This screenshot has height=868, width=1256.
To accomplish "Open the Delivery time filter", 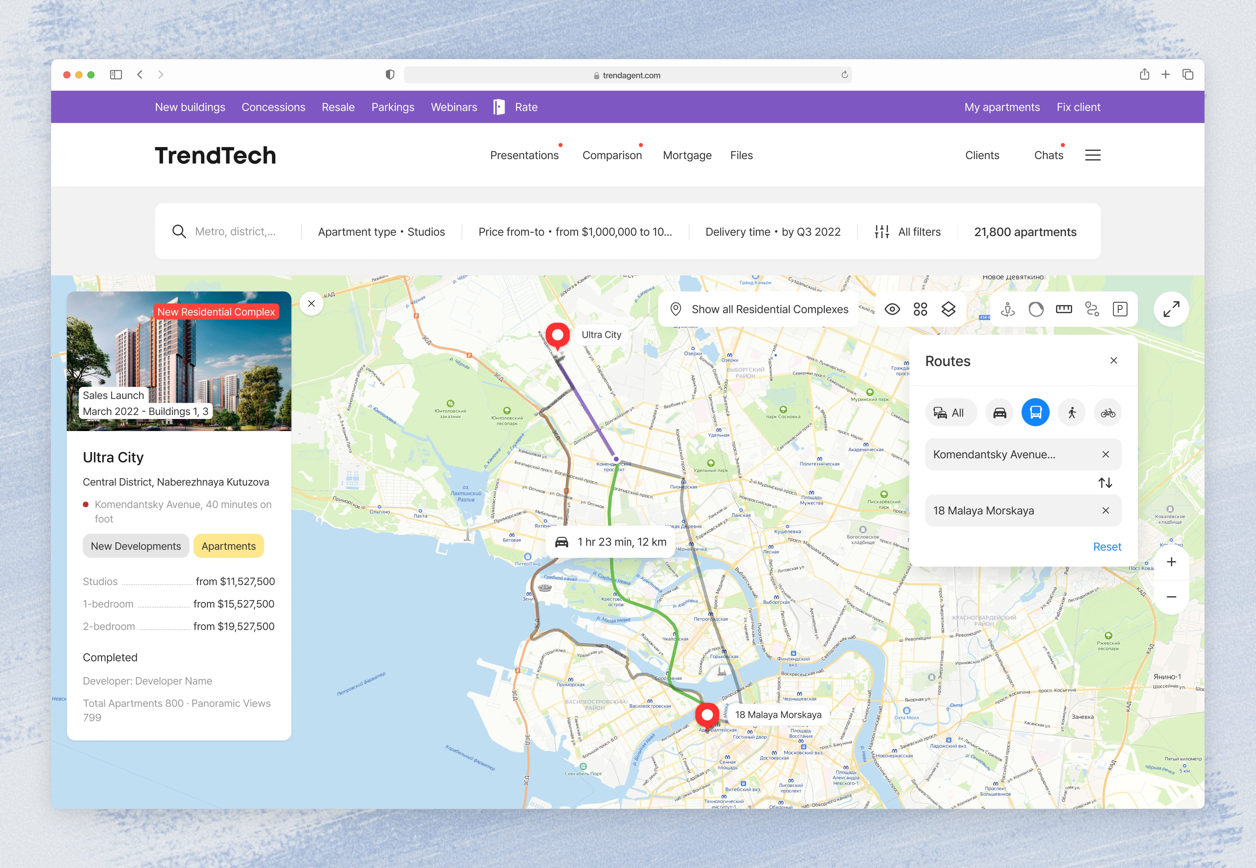I will 773,232.
